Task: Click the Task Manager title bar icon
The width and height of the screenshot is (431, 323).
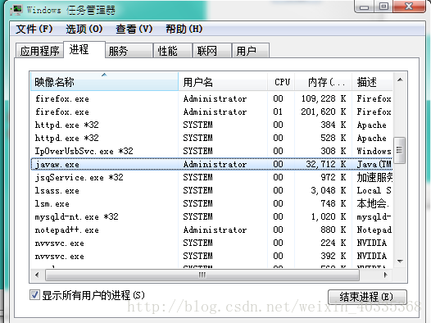Action: [x=16, y=10]
